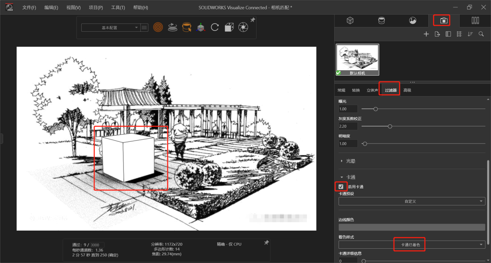Select the 默认相机 camera thumbnail
This screenshot has height=263, width=491.
(358, 59)
